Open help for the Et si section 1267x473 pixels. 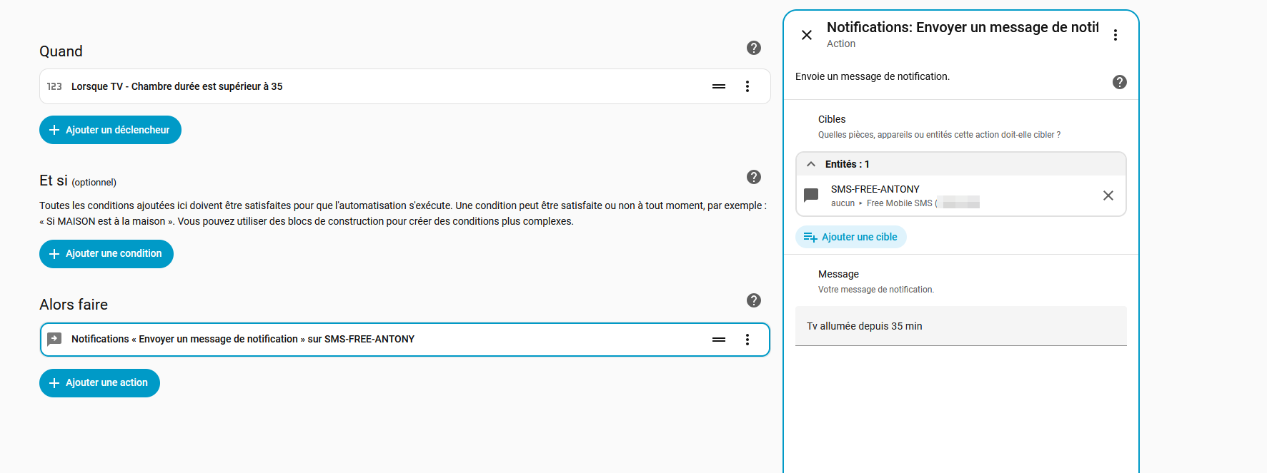pyautogui.click(x=753, y=177)
